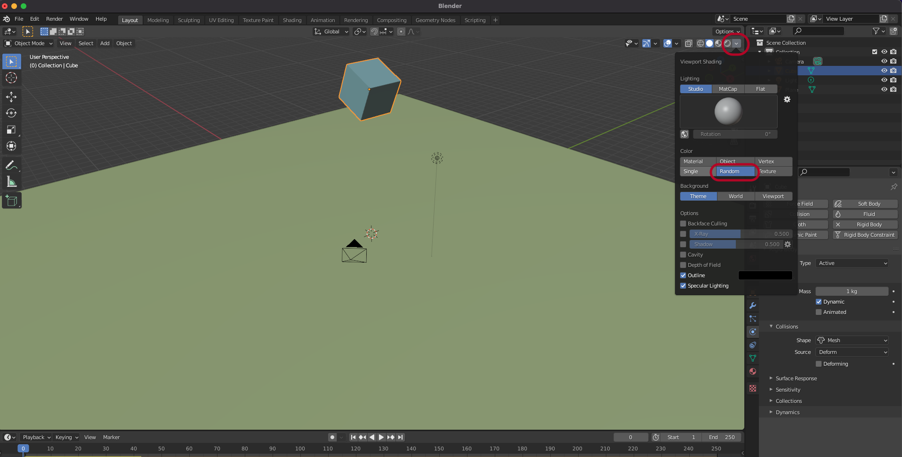Open Source Deform dropdown
Screen dimensions: 902x457
pos(853,352)
